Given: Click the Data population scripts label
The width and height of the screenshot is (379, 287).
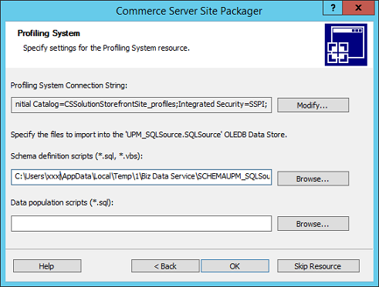Looking at the screenshot, I should 62,202.
